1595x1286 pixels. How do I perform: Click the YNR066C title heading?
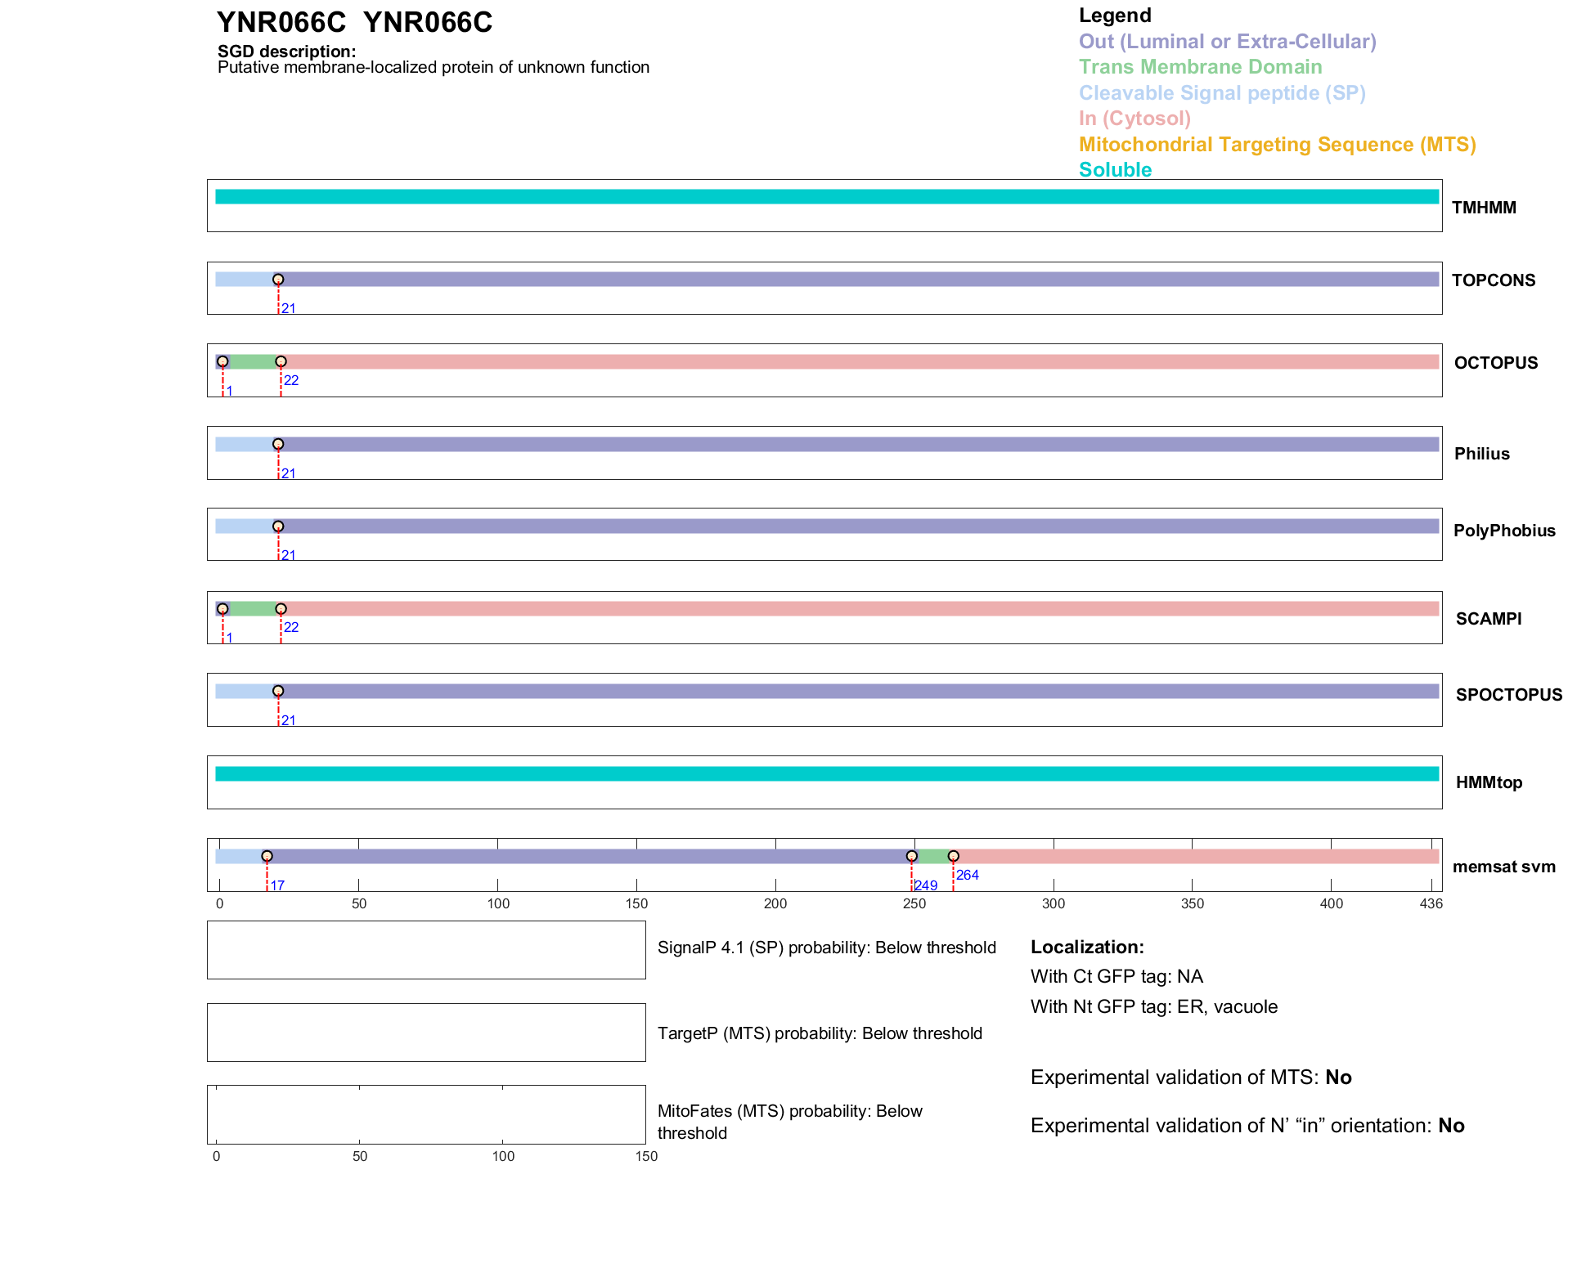pyautogui.click(x=354, y=23)
